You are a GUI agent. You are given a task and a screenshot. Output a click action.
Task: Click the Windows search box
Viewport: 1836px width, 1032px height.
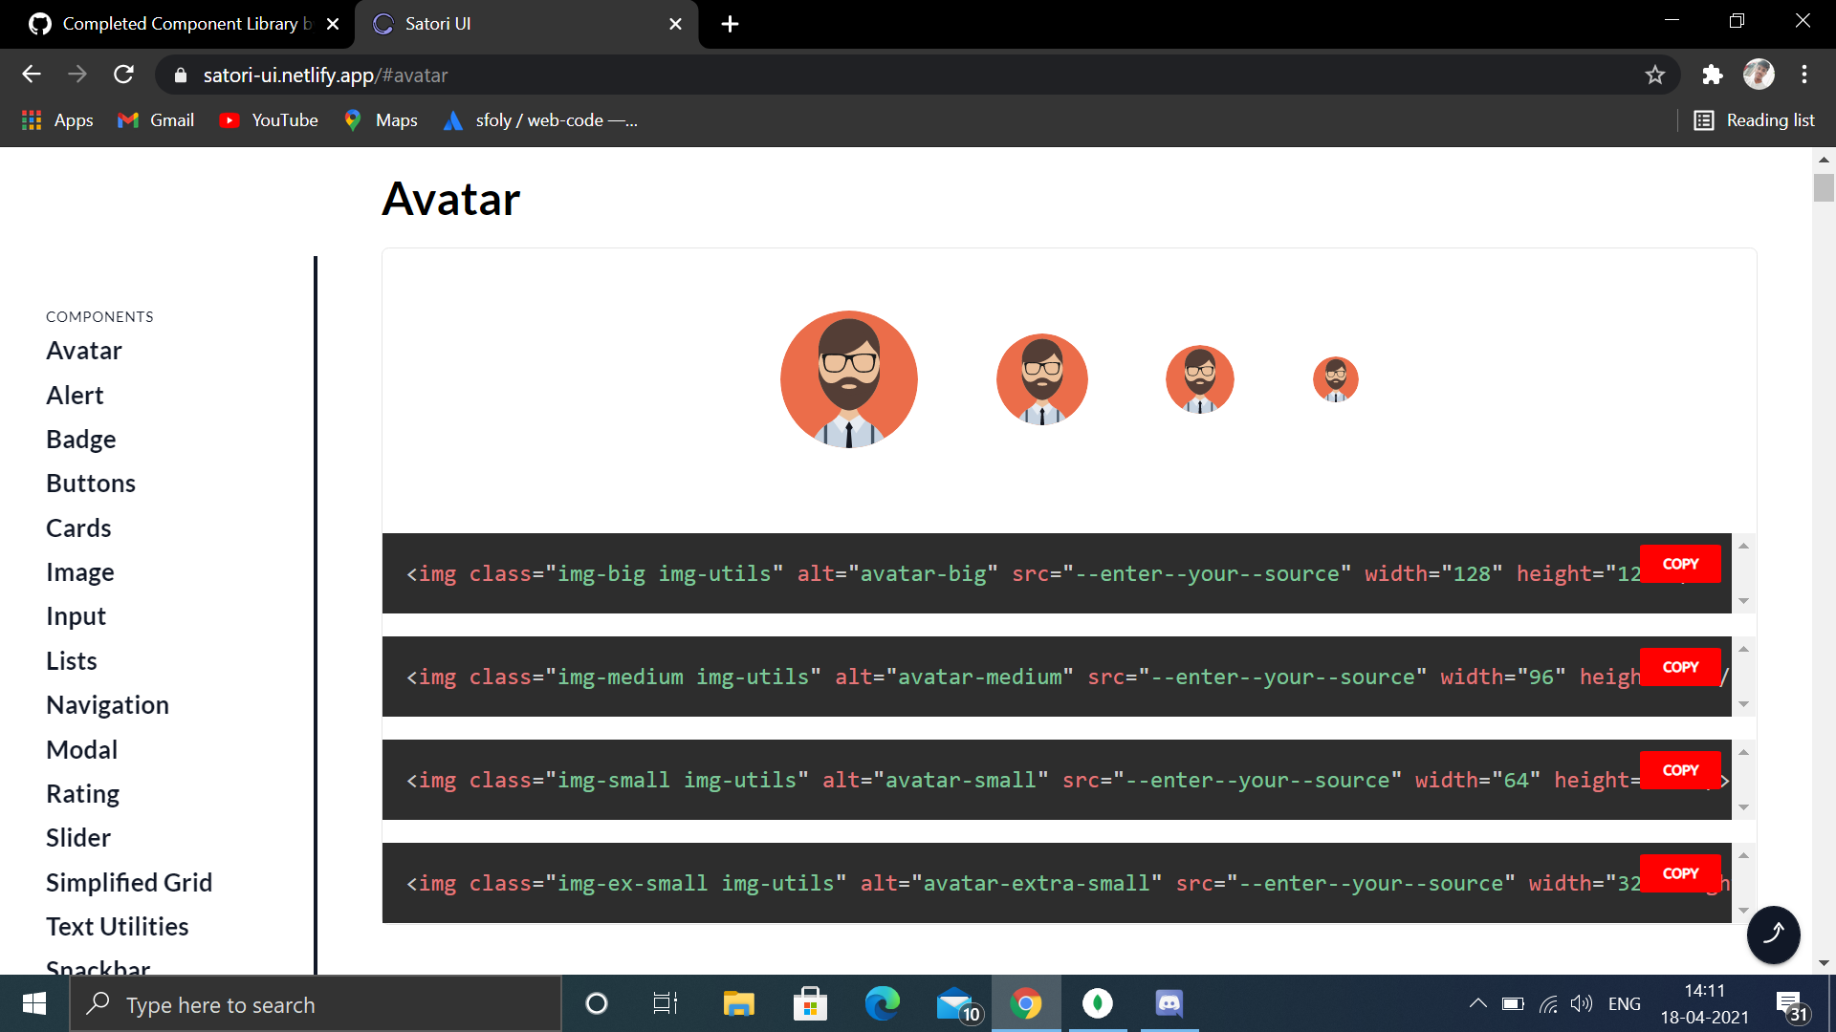(316, 1004)
